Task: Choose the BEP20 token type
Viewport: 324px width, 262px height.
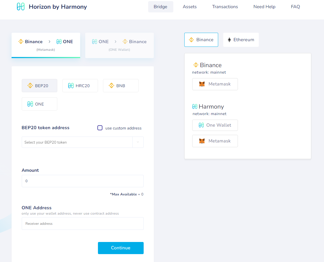Action: pos(40,85)
